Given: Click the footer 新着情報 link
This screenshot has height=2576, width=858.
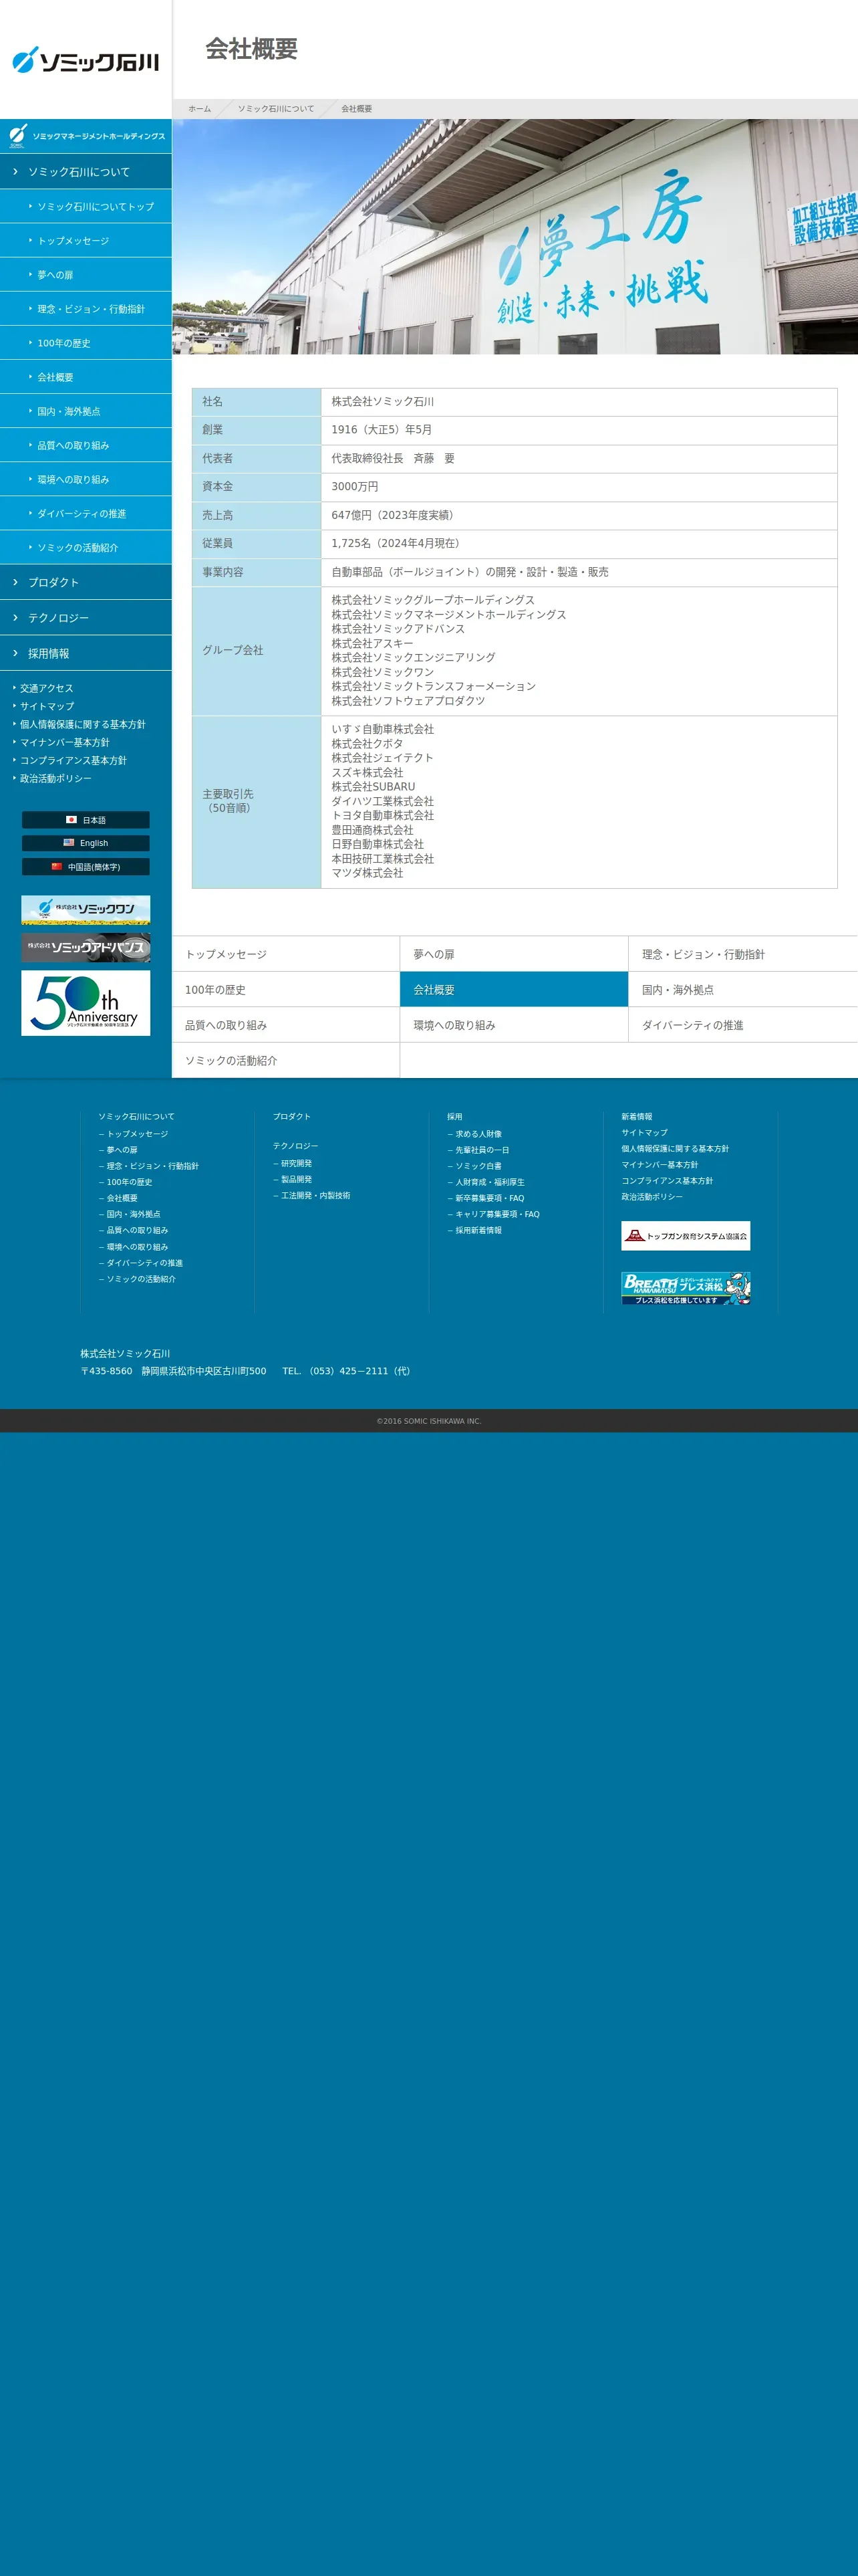Looking at the screenshot, I should click(636, 1116).
